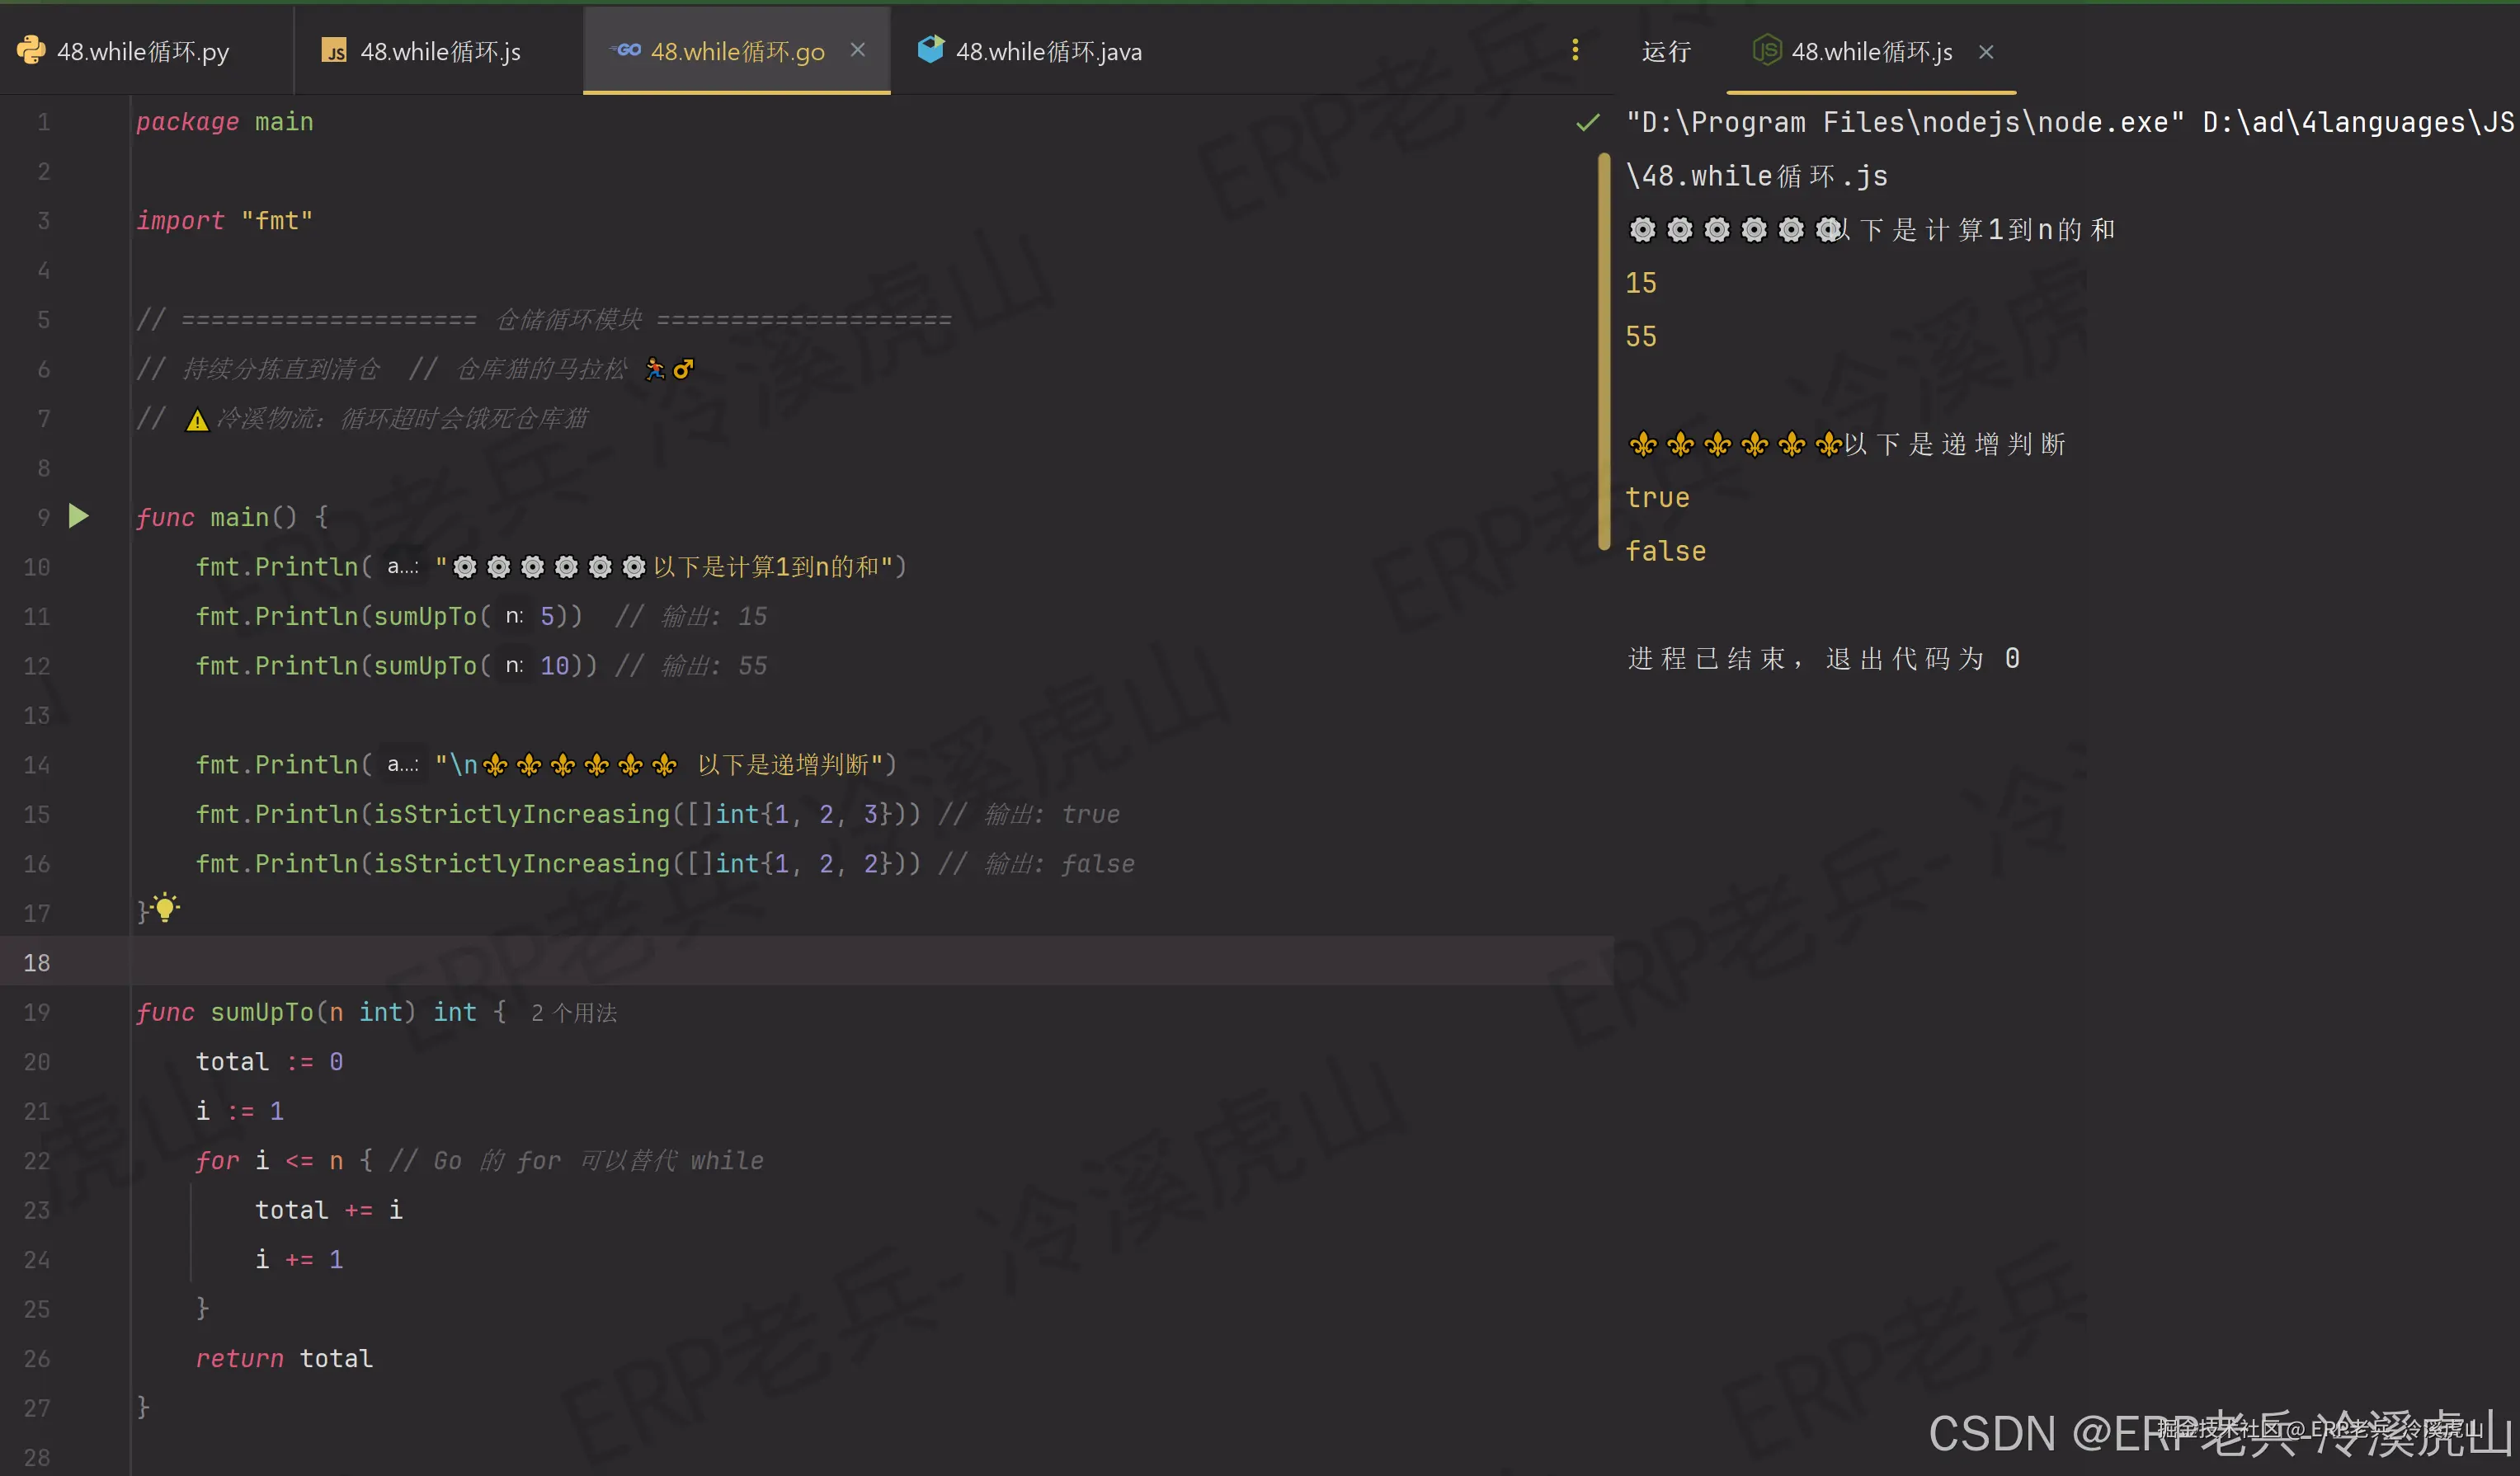Viewport: 2520px width, 1476px height.
Task: Click the Python file icon on the 48.while循环.py tab
Action: [31, 50]
